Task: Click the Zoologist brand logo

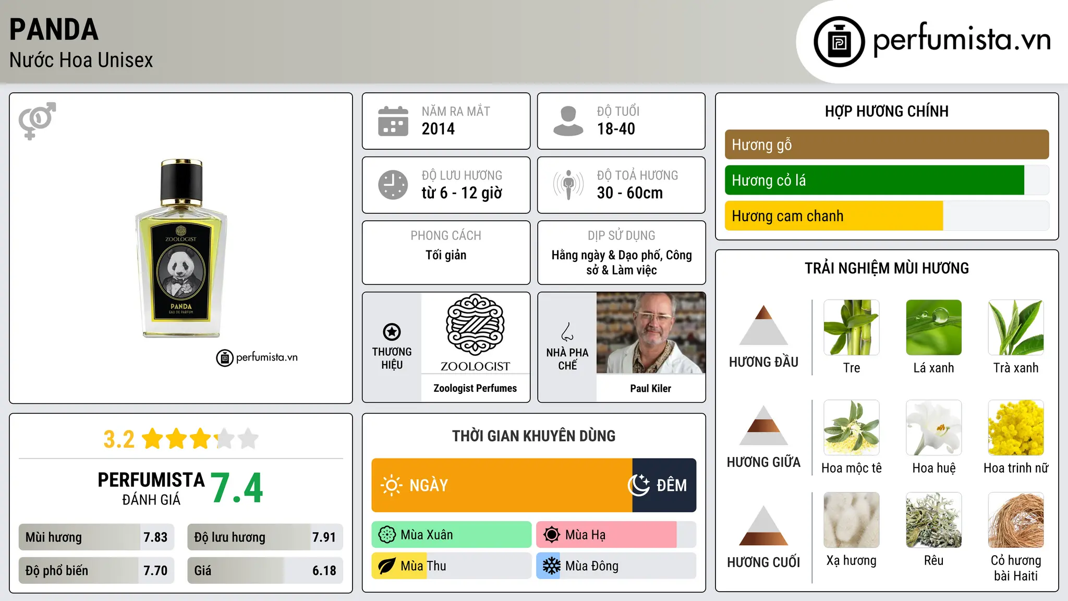Action: coord(475,333)
